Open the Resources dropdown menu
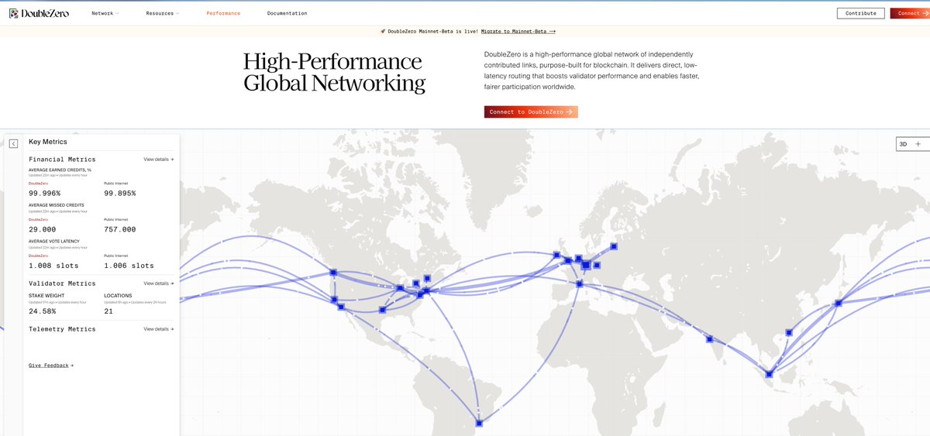This screenshot has height=436, width=930. [163, 13]
